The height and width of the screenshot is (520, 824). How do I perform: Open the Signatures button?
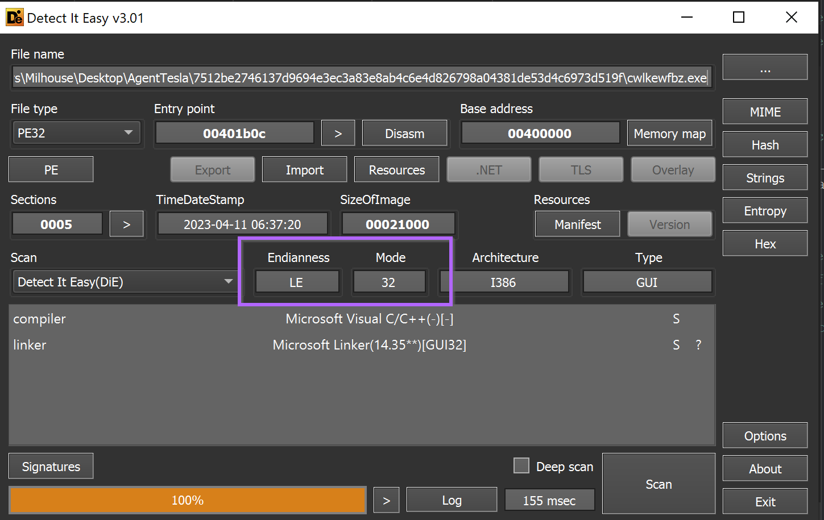coord(51,466)
